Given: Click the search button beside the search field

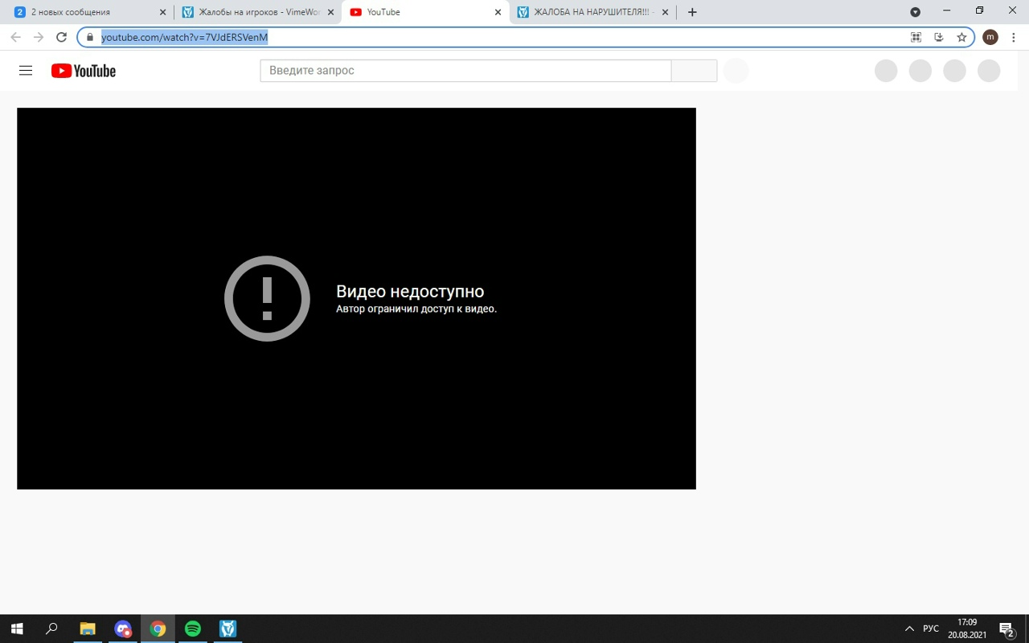Looking at the screenshot, I should click(x=694, y=71).
